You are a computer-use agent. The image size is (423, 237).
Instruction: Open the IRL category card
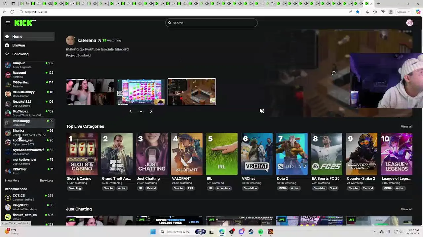click(x=222, y=154)
